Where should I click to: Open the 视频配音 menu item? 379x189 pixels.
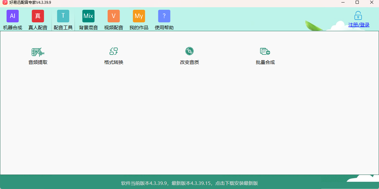(x=114, y=27)
